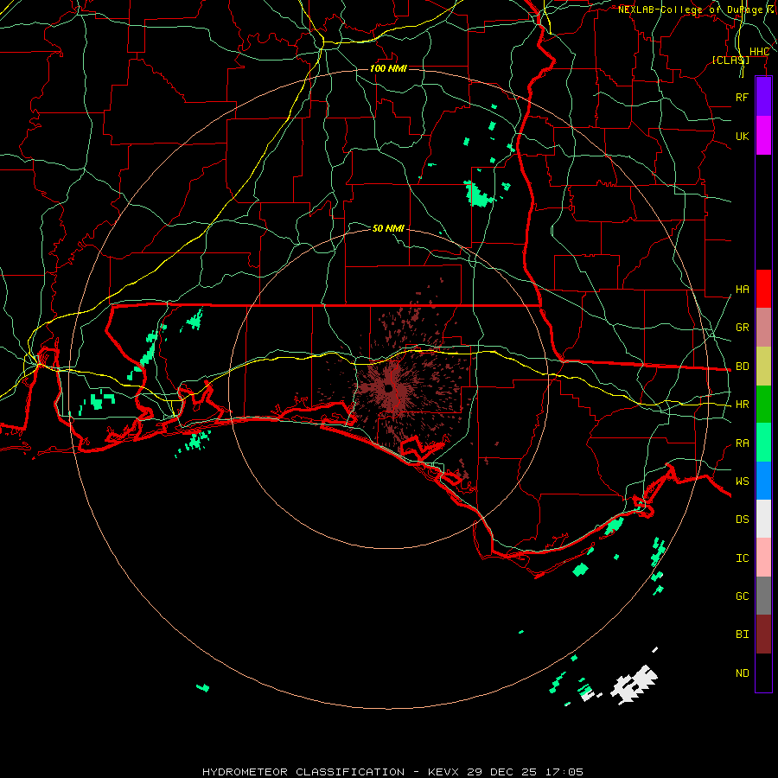Viewport: 778px width, 778px height.
Task: Click the BI brown legend swatch
Action: point(763,635)
